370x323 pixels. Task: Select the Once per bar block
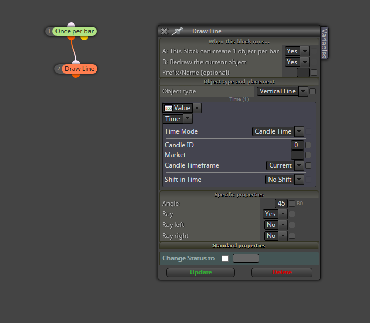pyautogui.click(x=74, y=31)
